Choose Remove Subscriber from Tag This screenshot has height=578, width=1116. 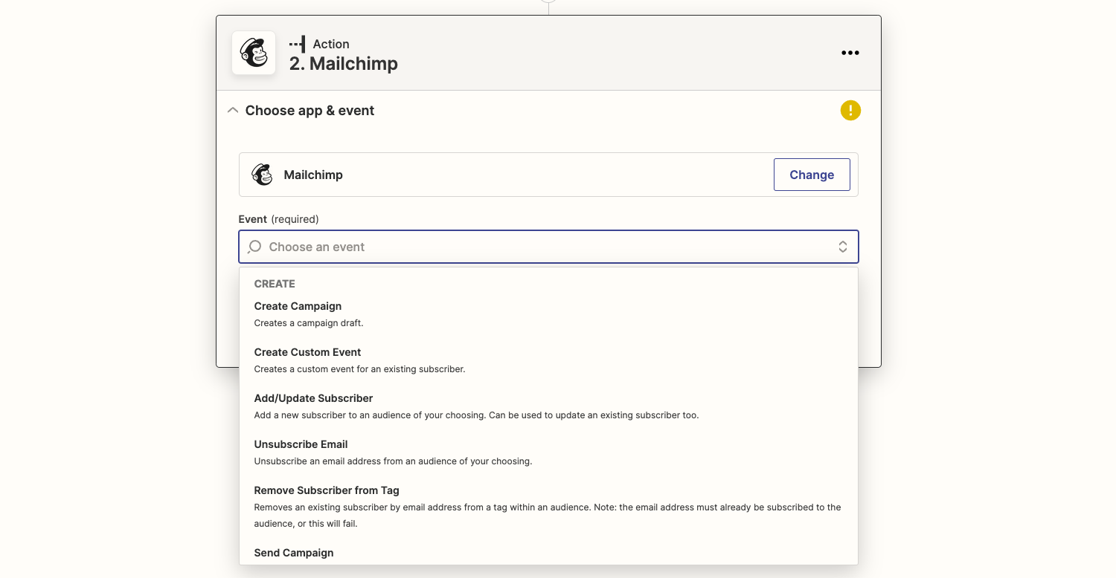327,490
